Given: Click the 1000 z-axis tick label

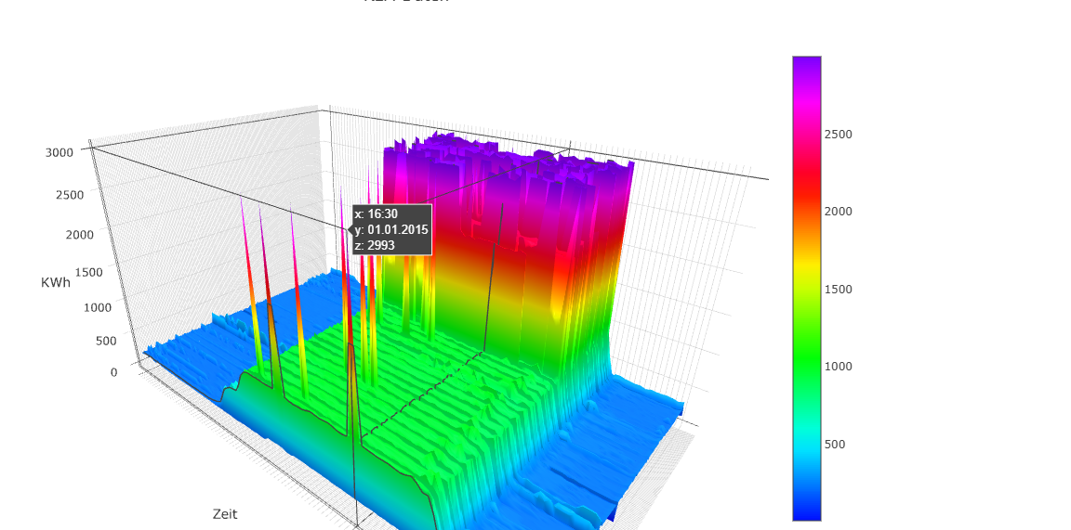Looking at the screenshot, I should point(97,307).
